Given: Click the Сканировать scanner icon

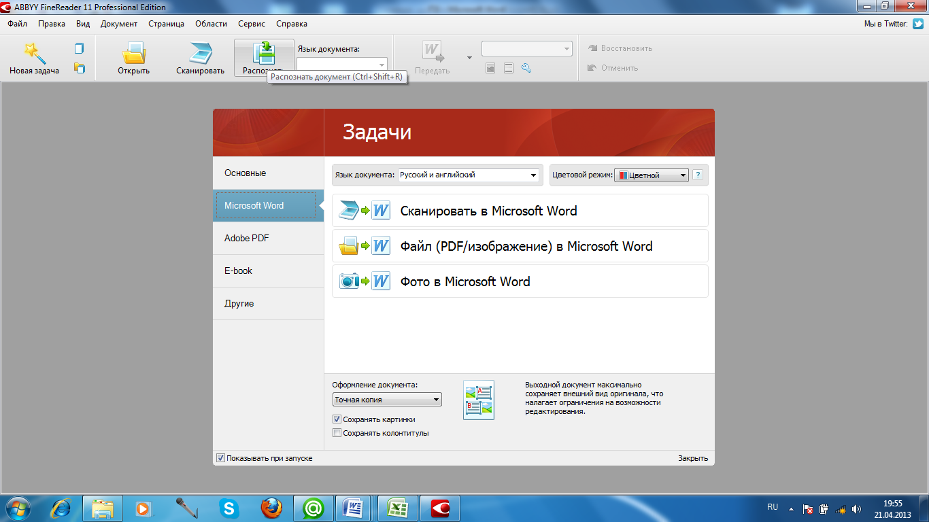Looking at the screenshot, I should point(201,54).
